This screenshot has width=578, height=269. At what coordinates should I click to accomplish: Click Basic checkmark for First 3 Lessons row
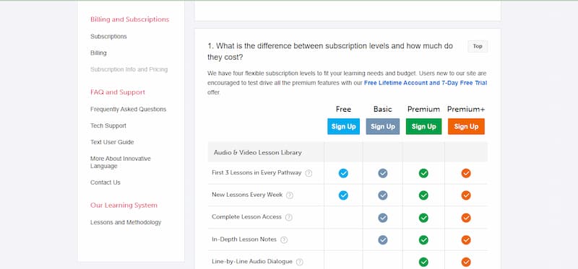coord(383,173)
